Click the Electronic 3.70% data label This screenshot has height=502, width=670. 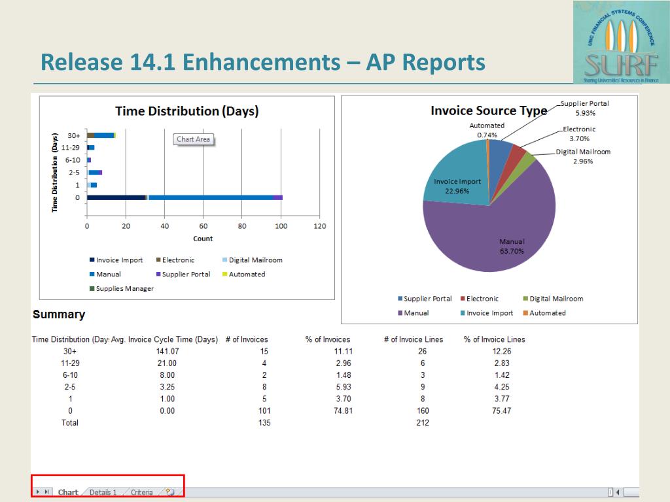579,133
